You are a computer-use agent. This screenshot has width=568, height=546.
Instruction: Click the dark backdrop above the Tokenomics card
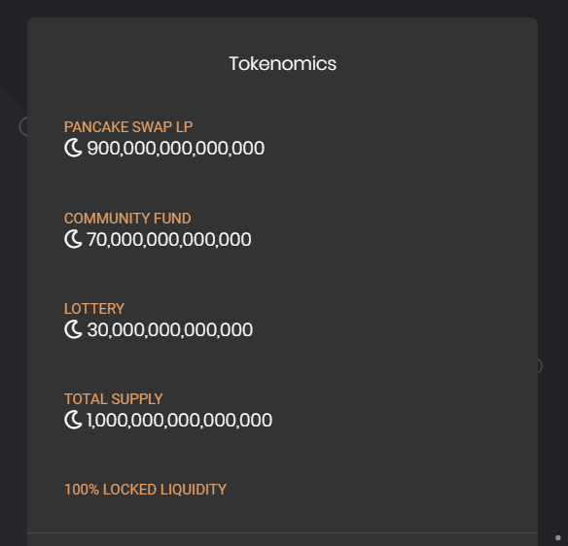tap(283, 9)
